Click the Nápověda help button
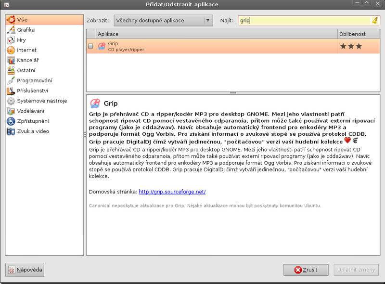Viewport: 385px width, 284px height. point(25,270)
